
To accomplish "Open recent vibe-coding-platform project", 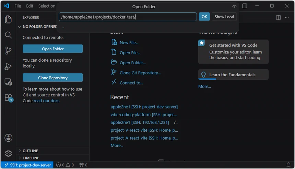I will pyautogui.click(x=144, y=115).
